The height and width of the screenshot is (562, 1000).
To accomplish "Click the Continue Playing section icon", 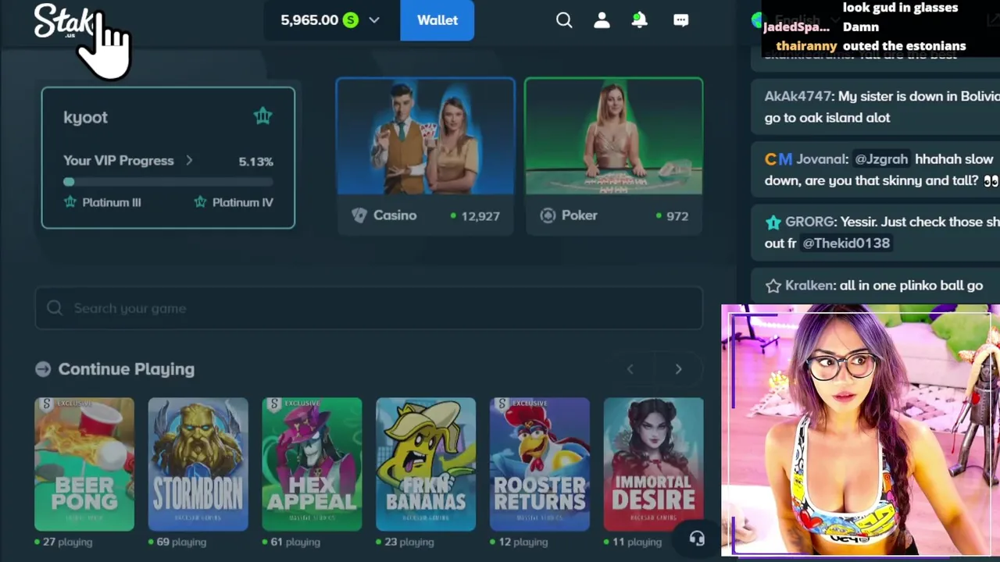I will tap(43, 369).
